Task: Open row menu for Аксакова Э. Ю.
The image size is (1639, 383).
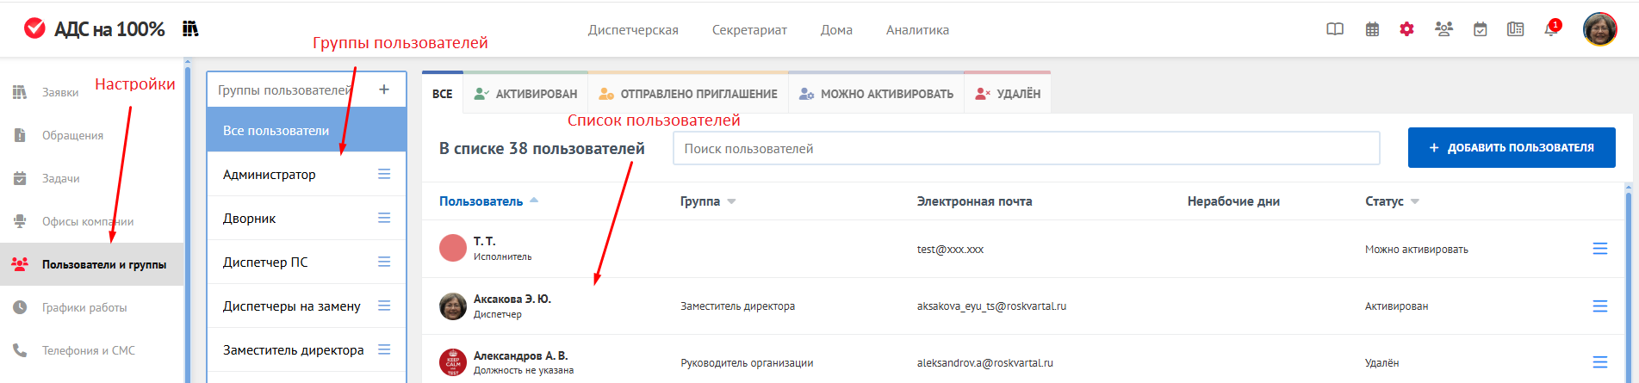Action: point(1599,306)
